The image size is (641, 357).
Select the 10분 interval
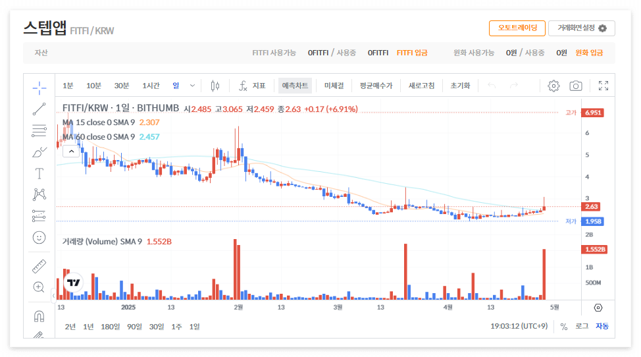click(x=93, y=86)
